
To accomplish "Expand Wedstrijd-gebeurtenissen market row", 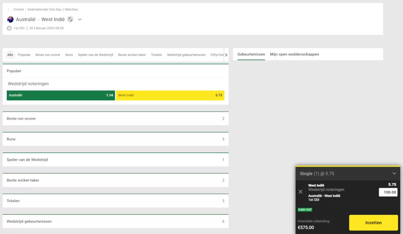I will 115,222.
